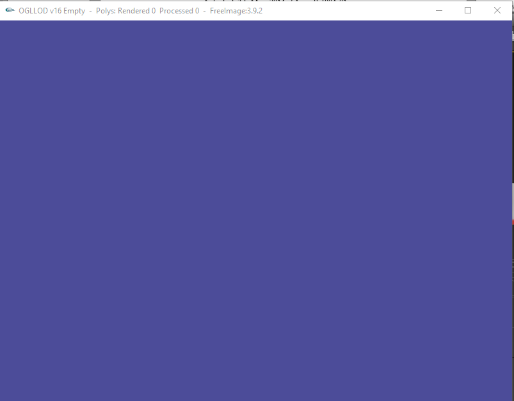Click "FreeImage:3.9.2" text in title bar
514x401 pixels.
tap(236, 11)
